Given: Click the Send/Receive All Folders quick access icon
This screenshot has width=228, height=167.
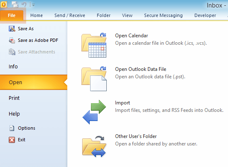Looking at the screenshot, I should (15, 5).
